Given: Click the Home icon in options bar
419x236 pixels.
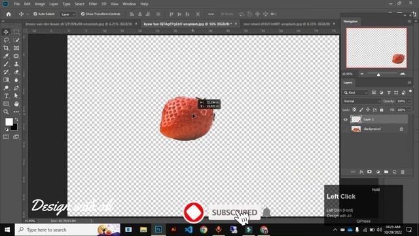Looking at the screenshot, I should point(9,14).
